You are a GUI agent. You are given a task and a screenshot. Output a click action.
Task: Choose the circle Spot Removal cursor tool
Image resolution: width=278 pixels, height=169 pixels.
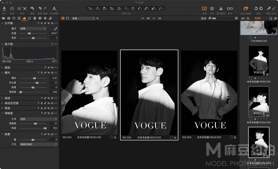coord(133,9)
